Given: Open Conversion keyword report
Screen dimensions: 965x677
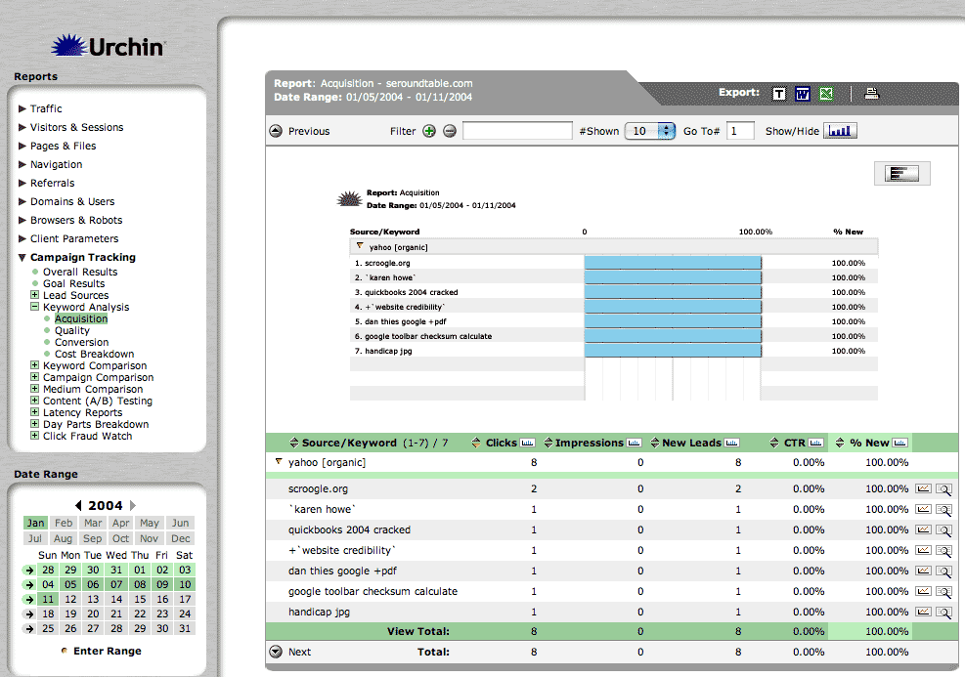Looking at the screenshot, I should pyautogui.click(x=81, y=342).
